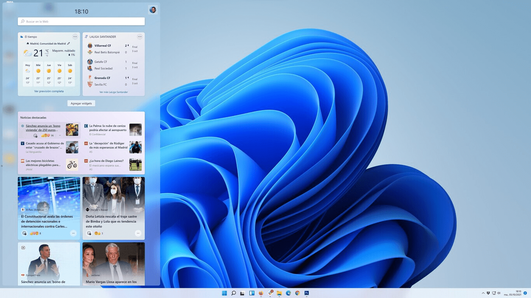Open the speaker volume control in system tray
Screen dimensions: 531x298
click(499, 293)
